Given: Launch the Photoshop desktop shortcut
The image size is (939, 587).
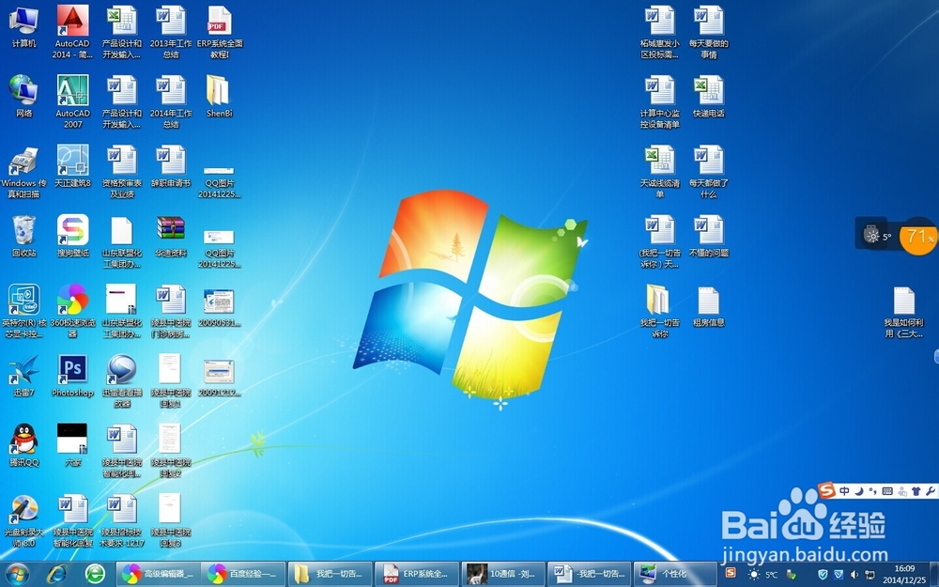Looking at the screenshot, I should [72, 376].
